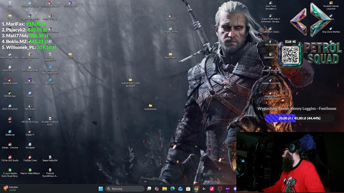
Task: Open the wydrukować folder
Action: pyautogui.click(x=150, y=107)
